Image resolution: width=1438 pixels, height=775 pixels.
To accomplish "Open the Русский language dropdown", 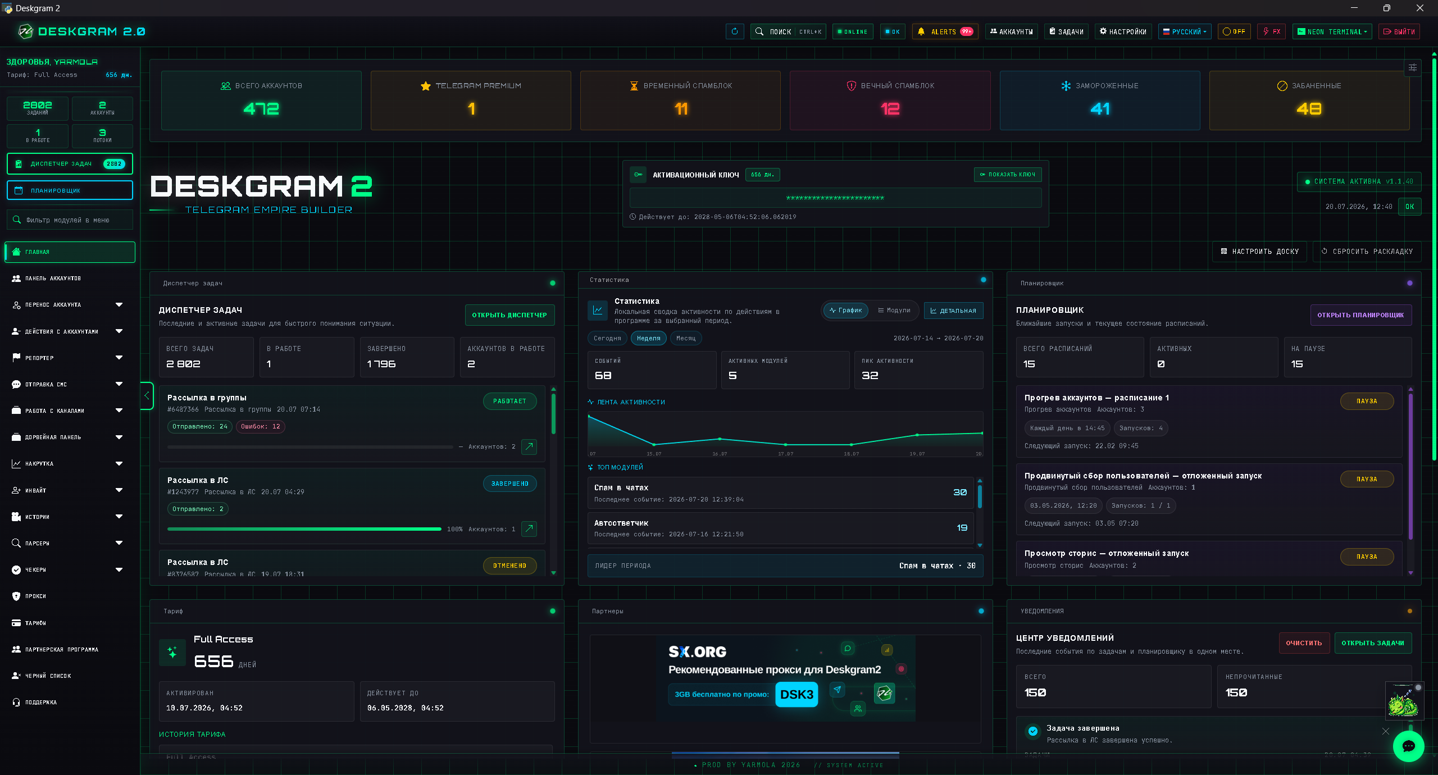I will point(1185,31).
